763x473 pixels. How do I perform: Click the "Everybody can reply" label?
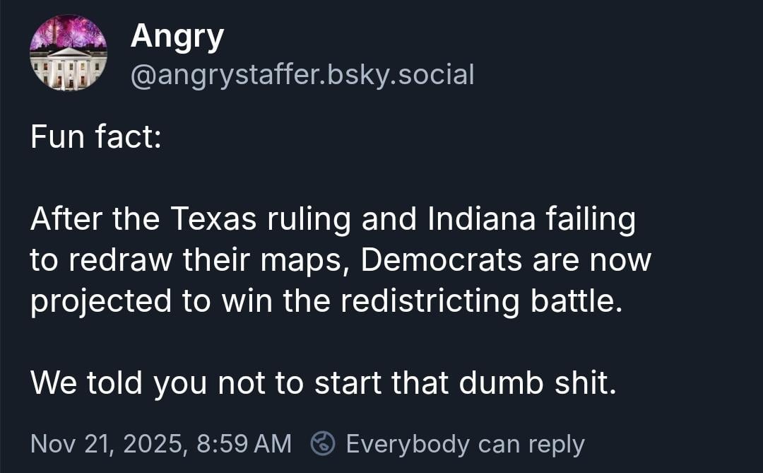tap(465, 444)
